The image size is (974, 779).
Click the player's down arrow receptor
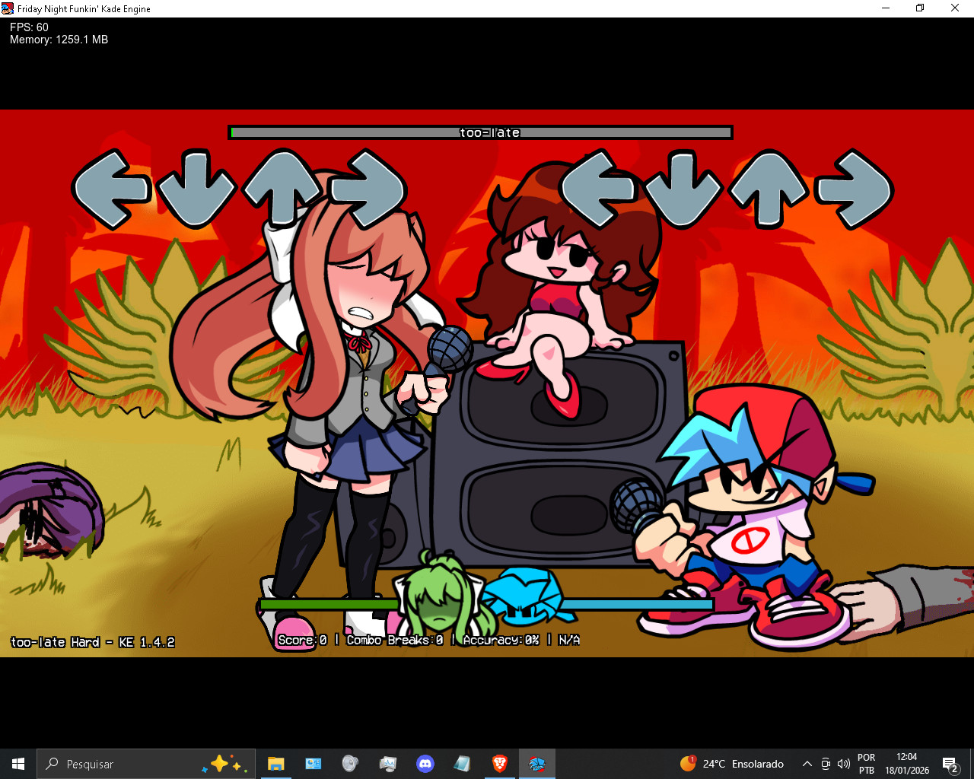pyautogui.click(x=683, y=189)
